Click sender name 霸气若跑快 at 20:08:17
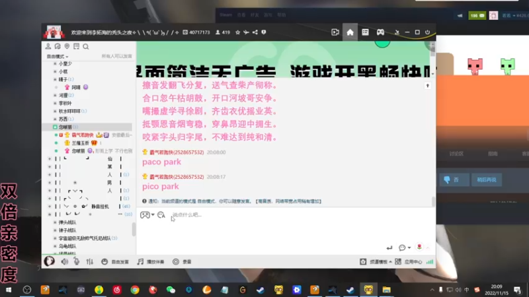Image resolution: width=529 pixels, height=297 pixels. pos(177,177)
